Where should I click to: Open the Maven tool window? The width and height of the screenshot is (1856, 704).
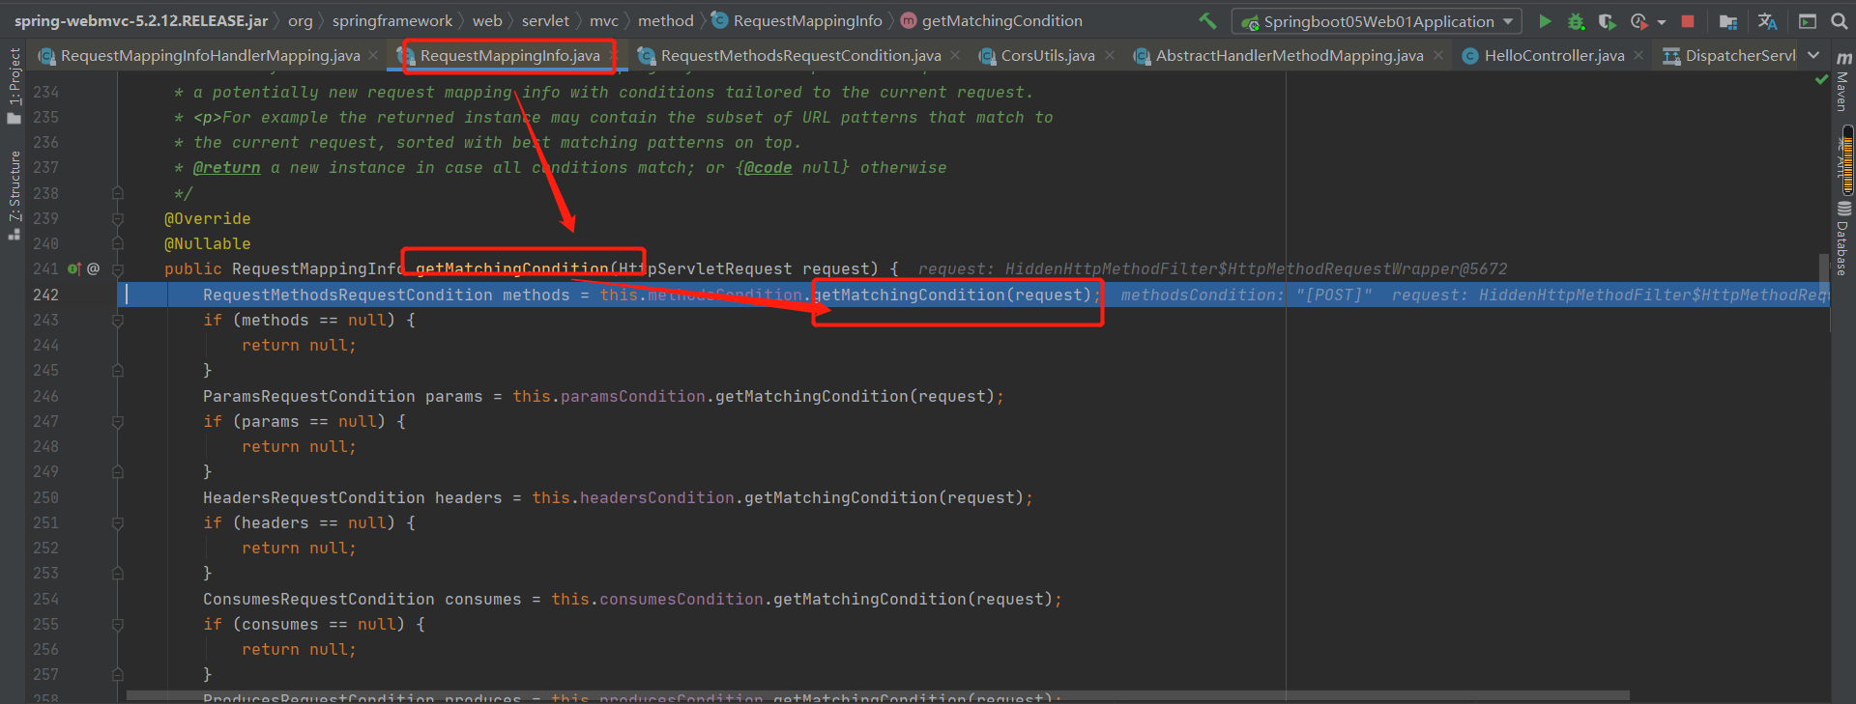[1843, 81]
